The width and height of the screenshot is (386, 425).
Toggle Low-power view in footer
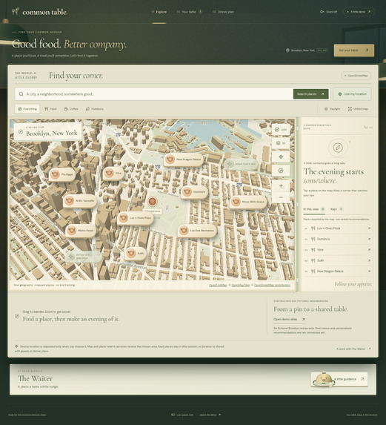point(182,415)
